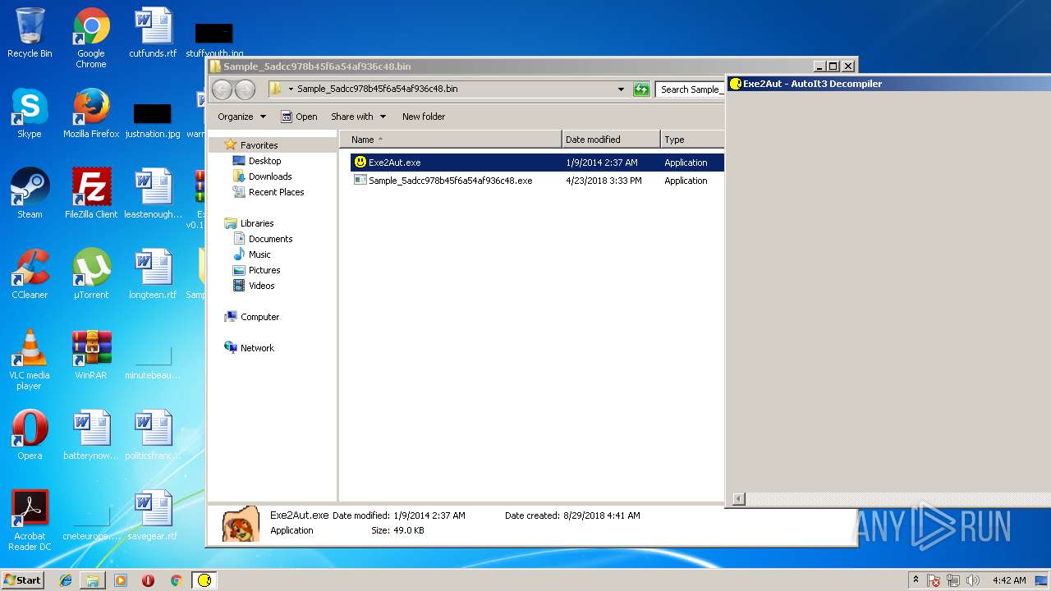1051x591 pixels.
Task: Launch Google Chrome from desktop
Action: click(x=91, y=38)
